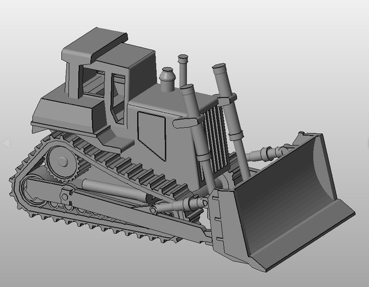Viewport: 369px width, 287px height.
Task: Select the engine side access panel
Action: pyautogui.click(x=152, y=135)
